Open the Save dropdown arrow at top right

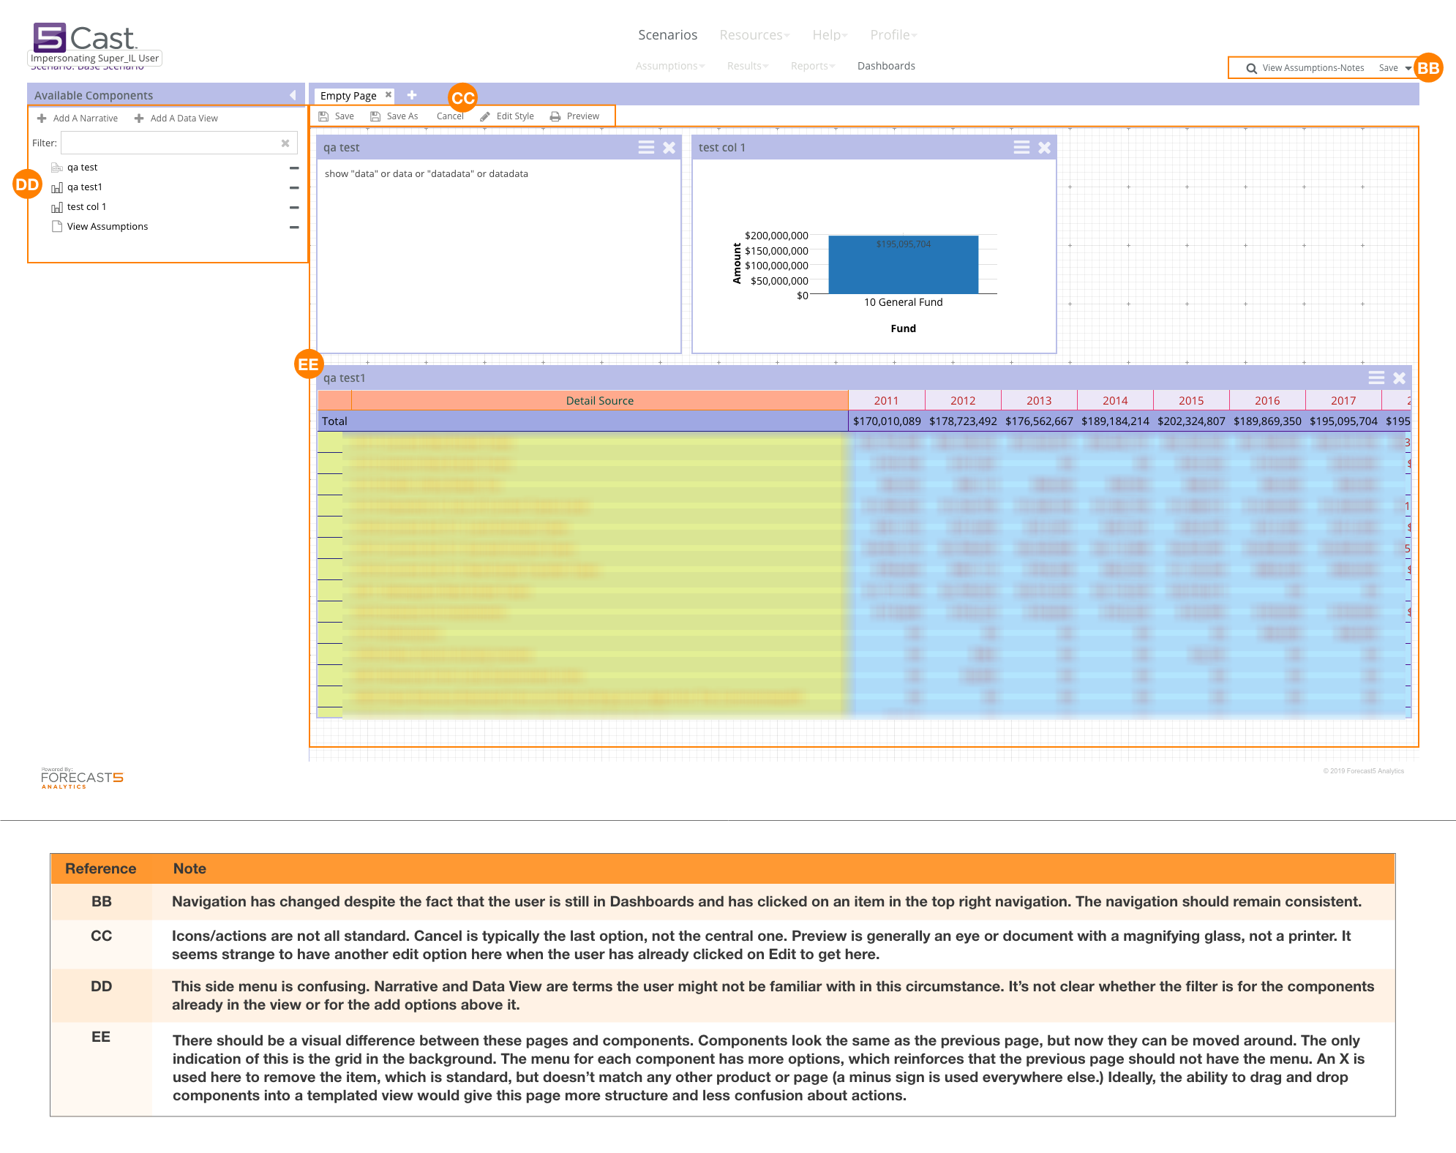click(x=1408, y=68)
